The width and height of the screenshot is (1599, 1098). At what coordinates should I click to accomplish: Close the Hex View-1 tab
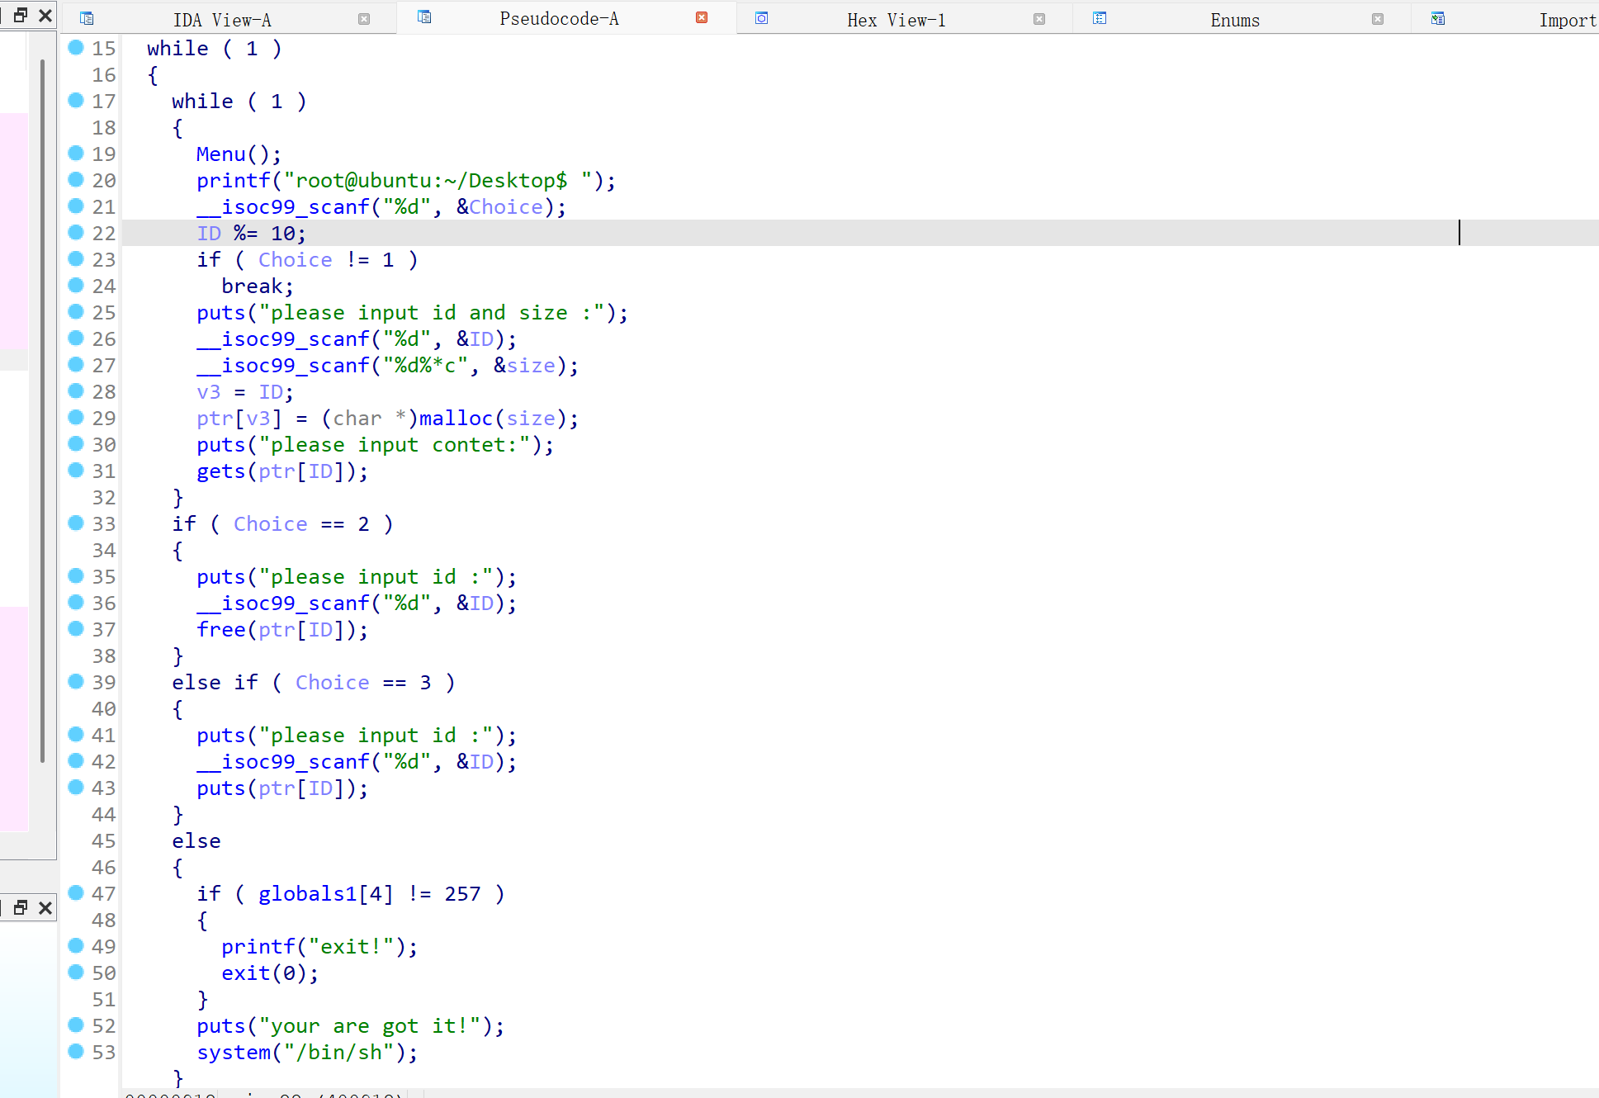(1039, 19)
